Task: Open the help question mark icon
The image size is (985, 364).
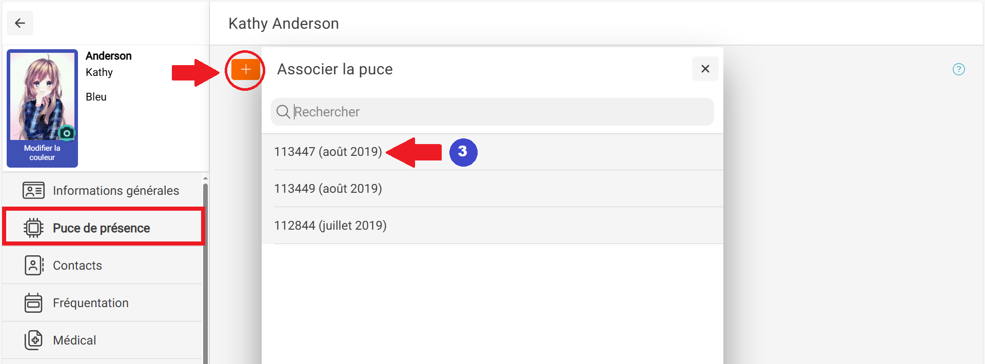Action: coord(959,69)
